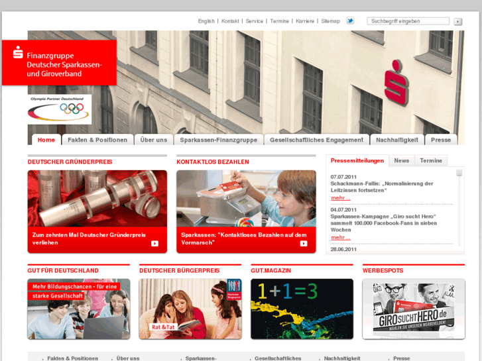The height and width of the screenshot is (361, 482).
Task: Open footer link Nachhaltigkeit
Action: coord(342,358)
